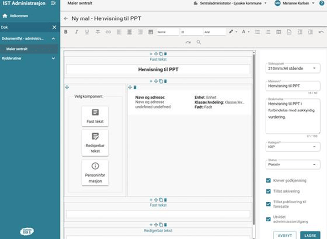Screen dimensions: 327x239
Task: Click the back arrow beside Ny mal
Action: coord(66,18)
